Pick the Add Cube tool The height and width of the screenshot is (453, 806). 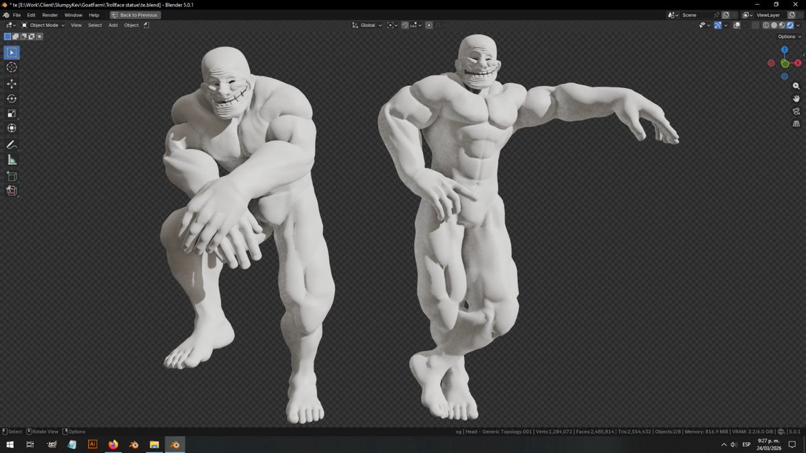point(11,176)
